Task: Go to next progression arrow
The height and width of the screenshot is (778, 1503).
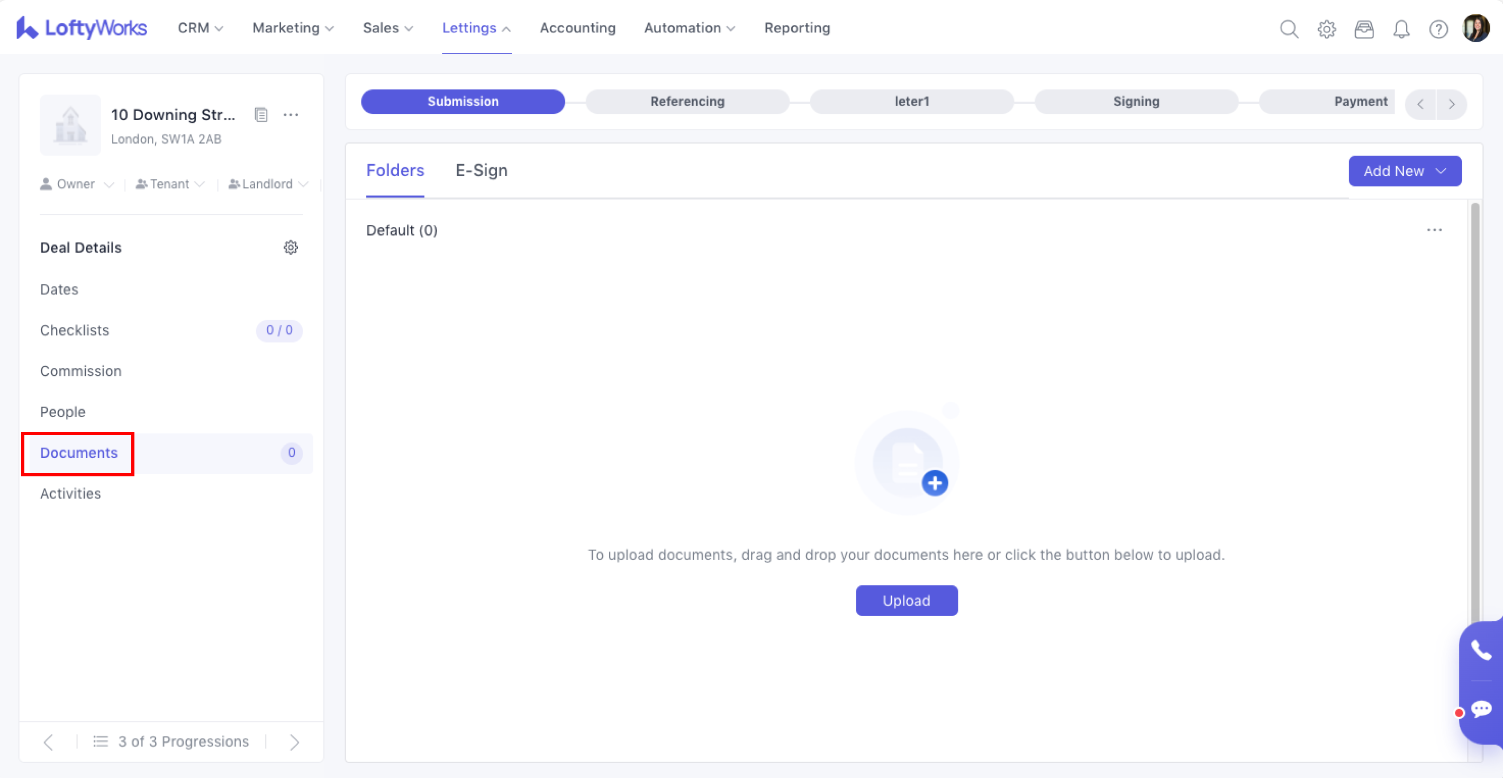Action: tap(294, 741)
